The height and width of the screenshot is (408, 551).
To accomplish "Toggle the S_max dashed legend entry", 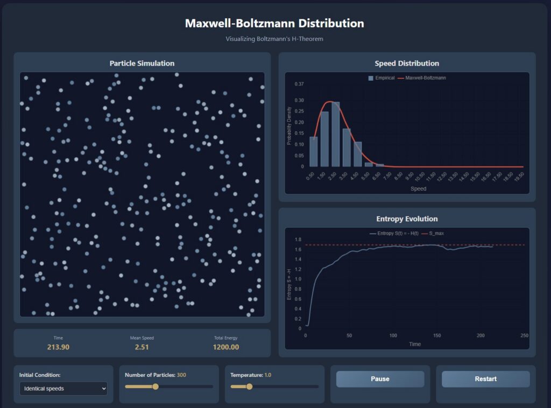I will point(425,234).
